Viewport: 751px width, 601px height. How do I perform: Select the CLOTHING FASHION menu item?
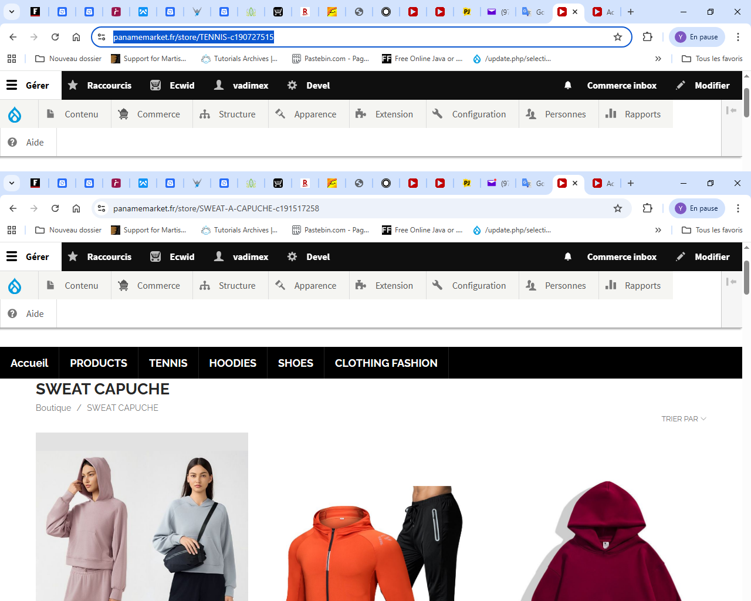[385, 363]
